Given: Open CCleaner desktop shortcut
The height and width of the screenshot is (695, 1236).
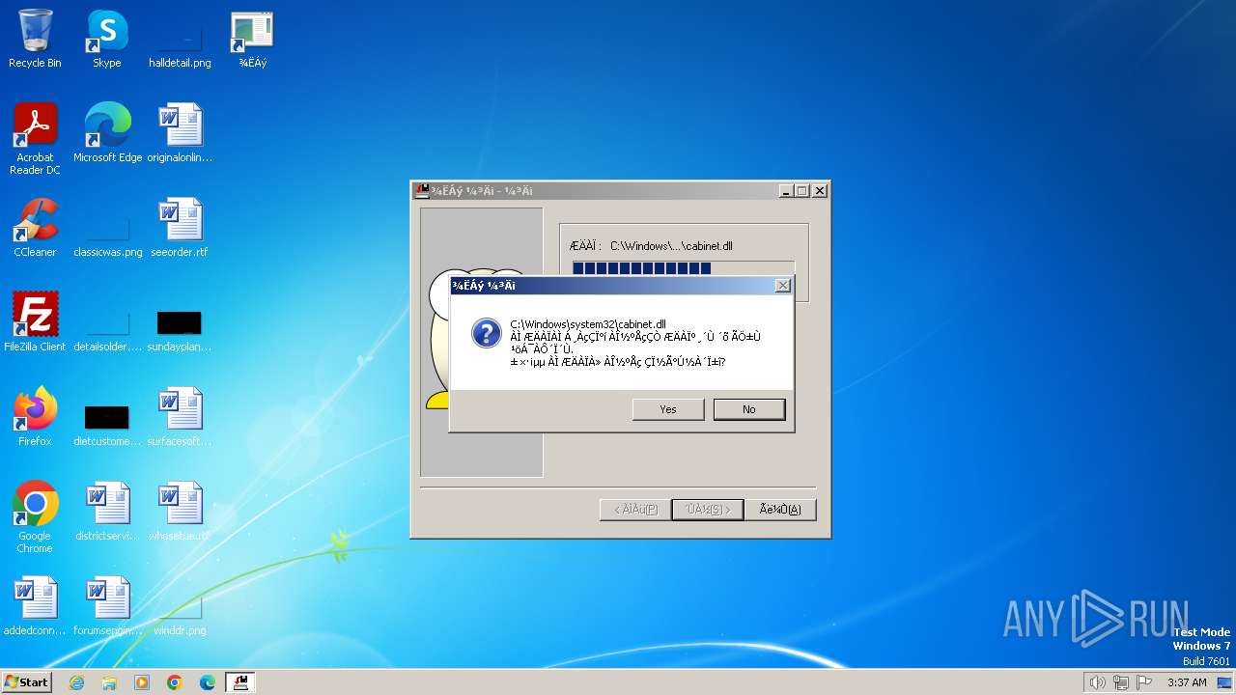Looking at the screenshot, I should click(35, 228).
